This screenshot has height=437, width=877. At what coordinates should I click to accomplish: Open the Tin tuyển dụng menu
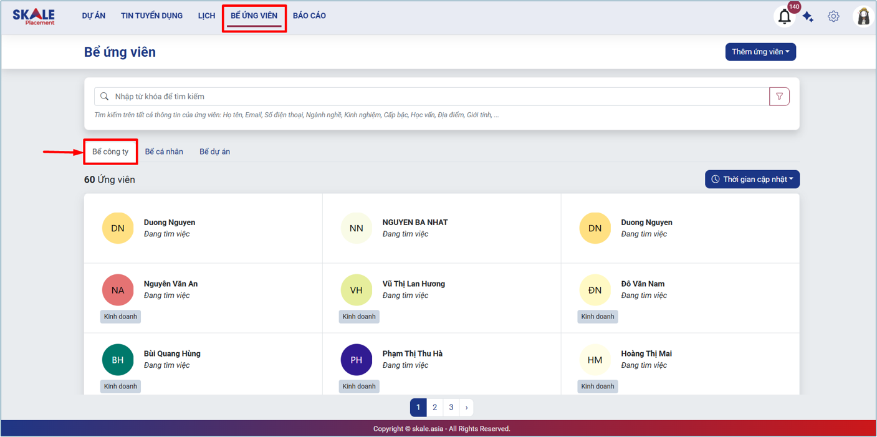coord(151,16)
